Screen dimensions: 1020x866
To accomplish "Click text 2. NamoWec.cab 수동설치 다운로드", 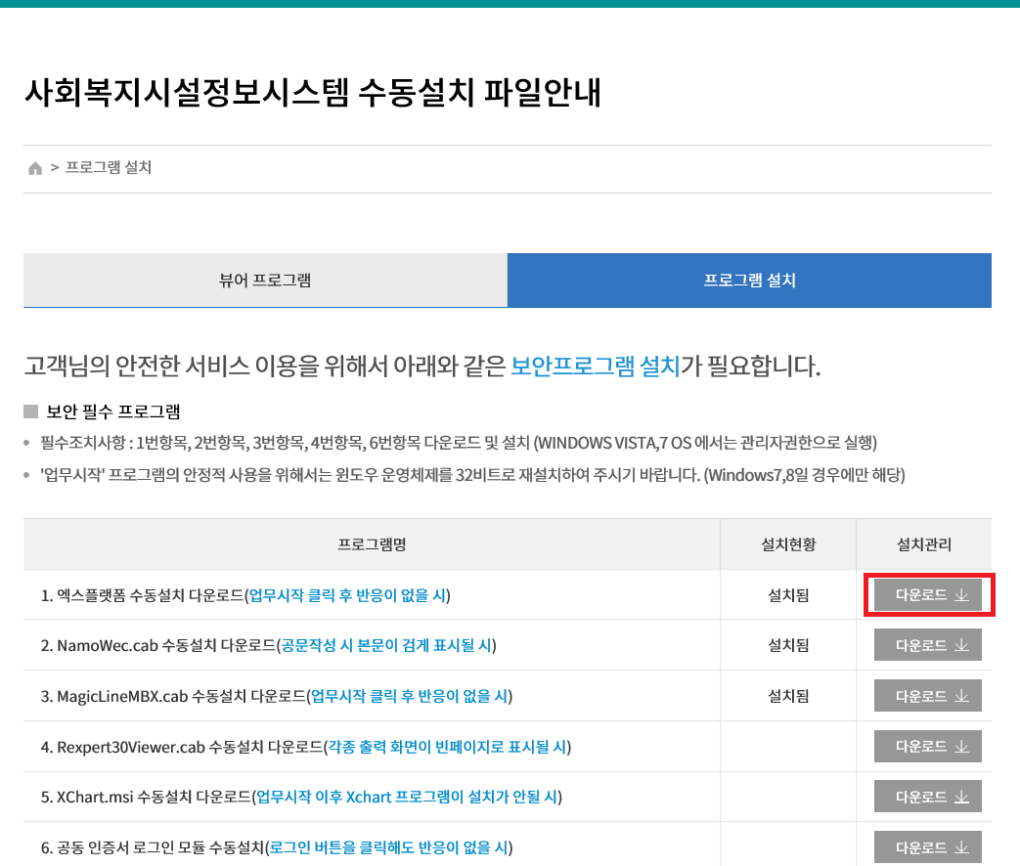I will click(x=158, y=645).
